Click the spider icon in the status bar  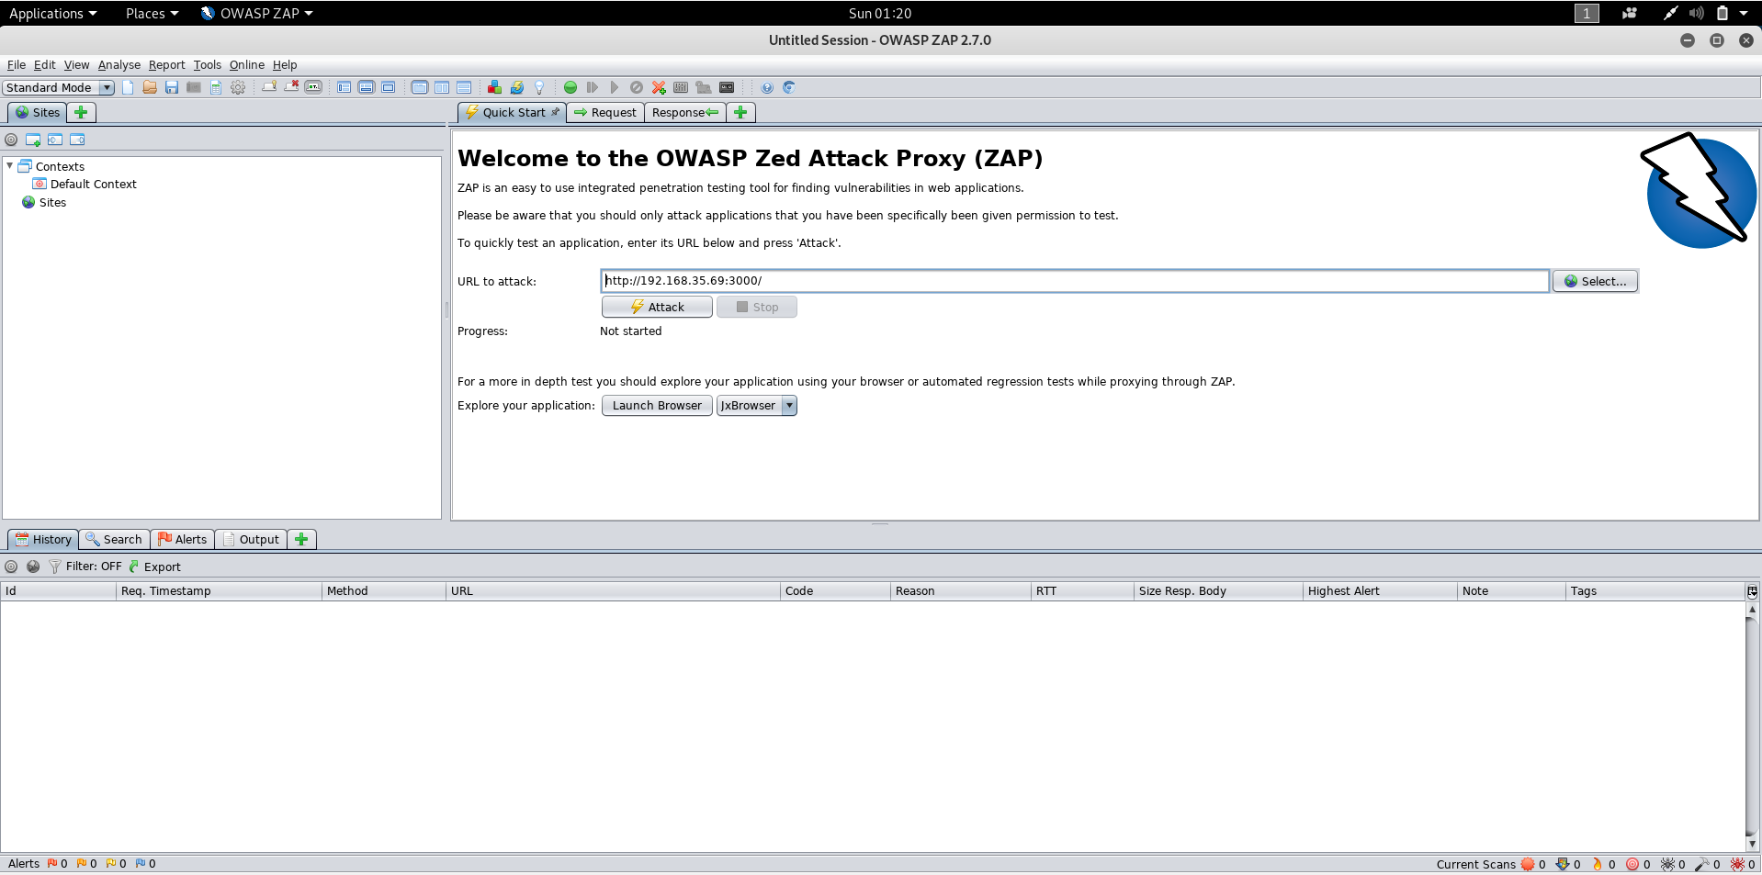point(1667,864)
